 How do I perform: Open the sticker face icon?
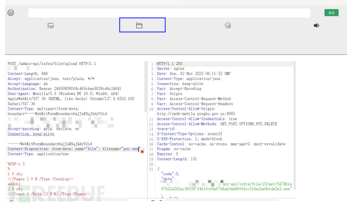click(x=228, y=25)
